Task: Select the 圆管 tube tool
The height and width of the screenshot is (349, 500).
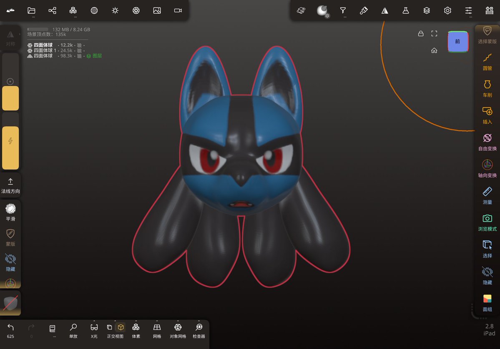Action: (487, 62)
